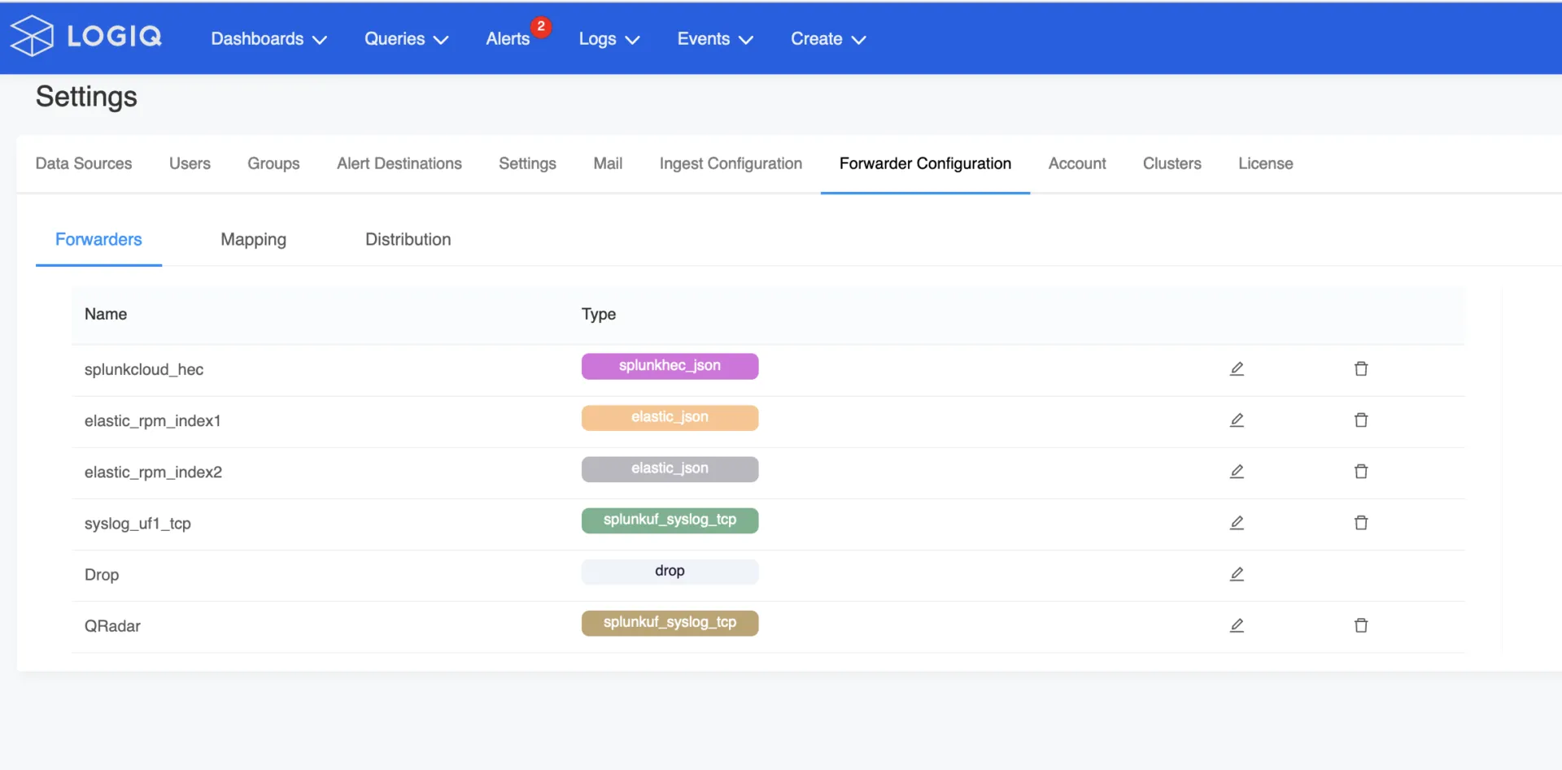Click the QRadar name cell
This screenshot has width=1562, height=770.
[x=112, y=625]
